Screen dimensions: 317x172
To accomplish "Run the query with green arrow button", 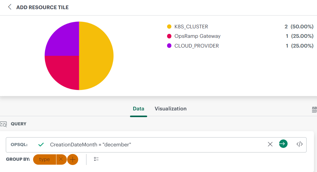I will (x=283, y=144).
